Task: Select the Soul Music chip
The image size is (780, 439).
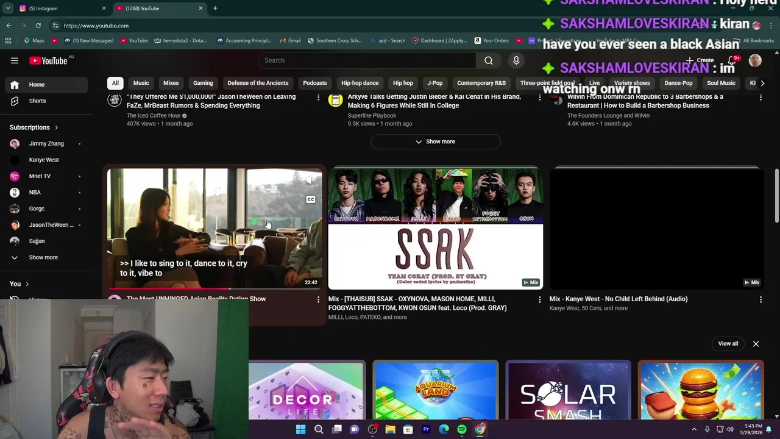Action: click(721, 83)
